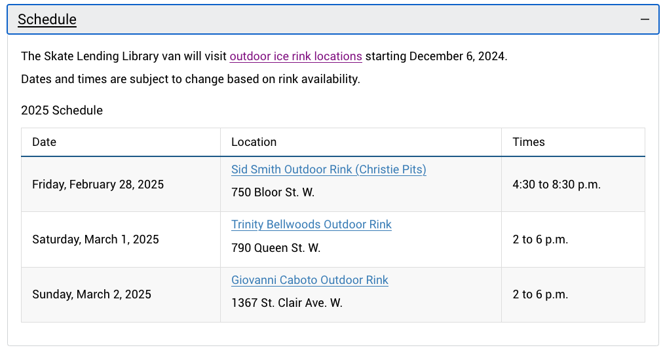Click the Saturday 2 to 6 p.m. cell
This screenshot has height=352, width=663.
[573, 239]
